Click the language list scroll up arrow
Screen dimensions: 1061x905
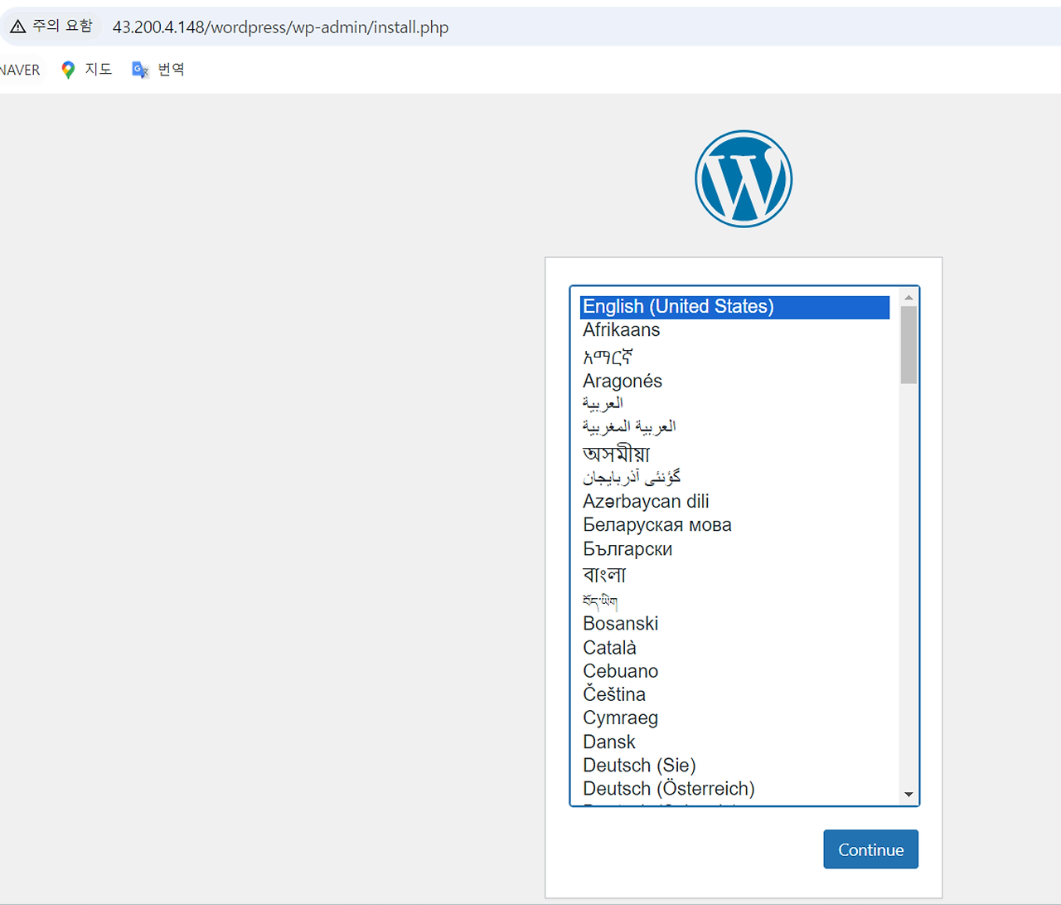point(908,297)
